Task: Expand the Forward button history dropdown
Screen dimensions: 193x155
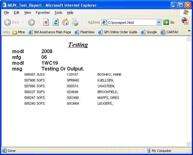Action: (38, 22)
